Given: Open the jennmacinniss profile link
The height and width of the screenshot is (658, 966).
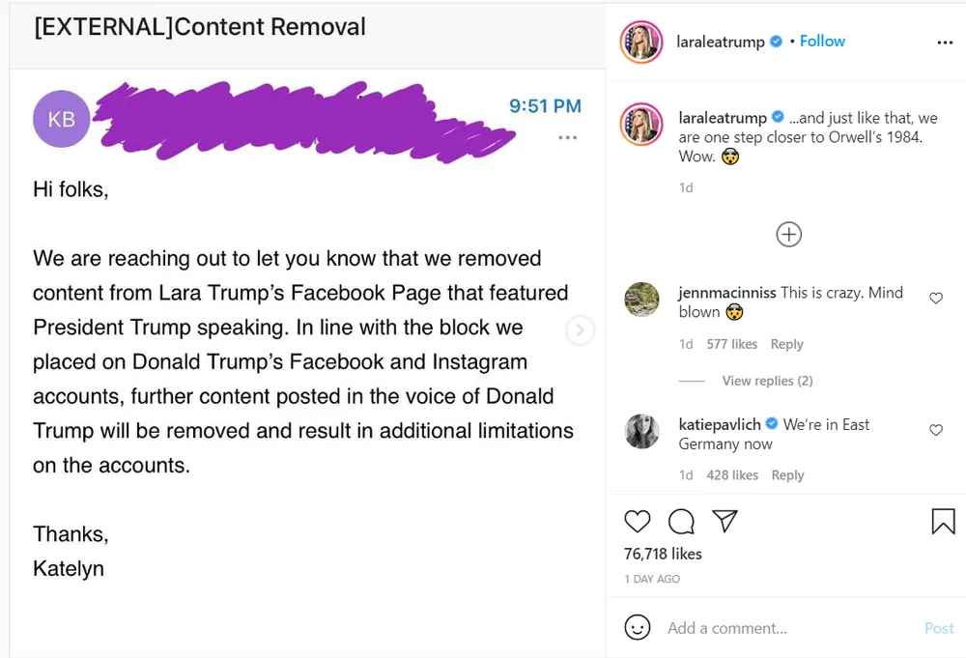Looking at the screenshot, I should (x=727, y=292).
